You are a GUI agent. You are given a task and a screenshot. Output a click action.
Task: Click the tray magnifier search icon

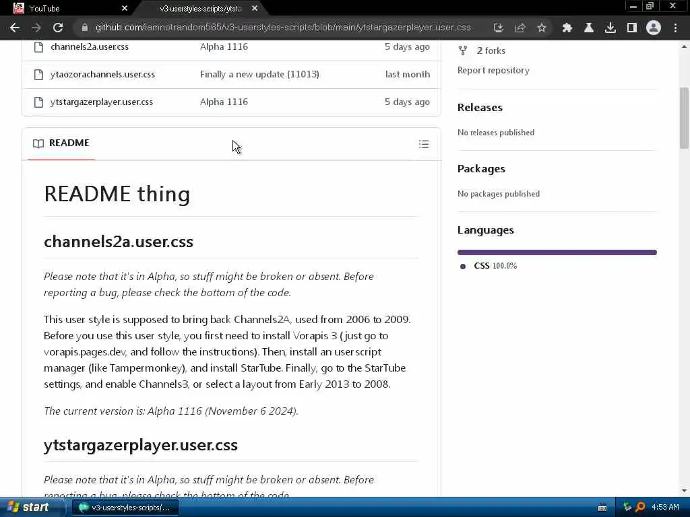click(x=640, y=508)
